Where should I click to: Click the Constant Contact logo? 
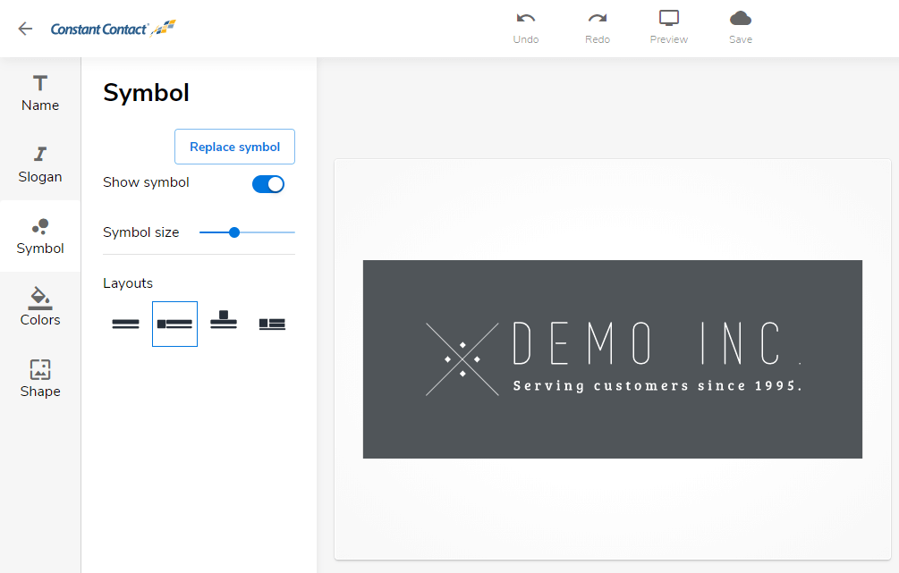coord(113,29)
